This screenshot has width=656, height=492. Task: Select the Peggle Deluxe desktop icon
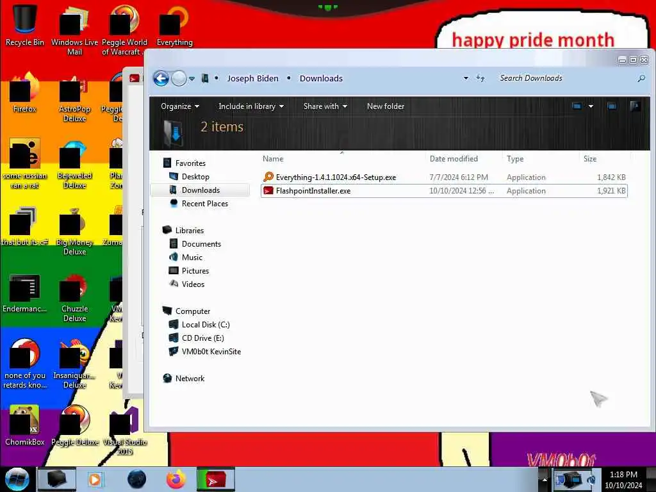(x=74, y=425)
